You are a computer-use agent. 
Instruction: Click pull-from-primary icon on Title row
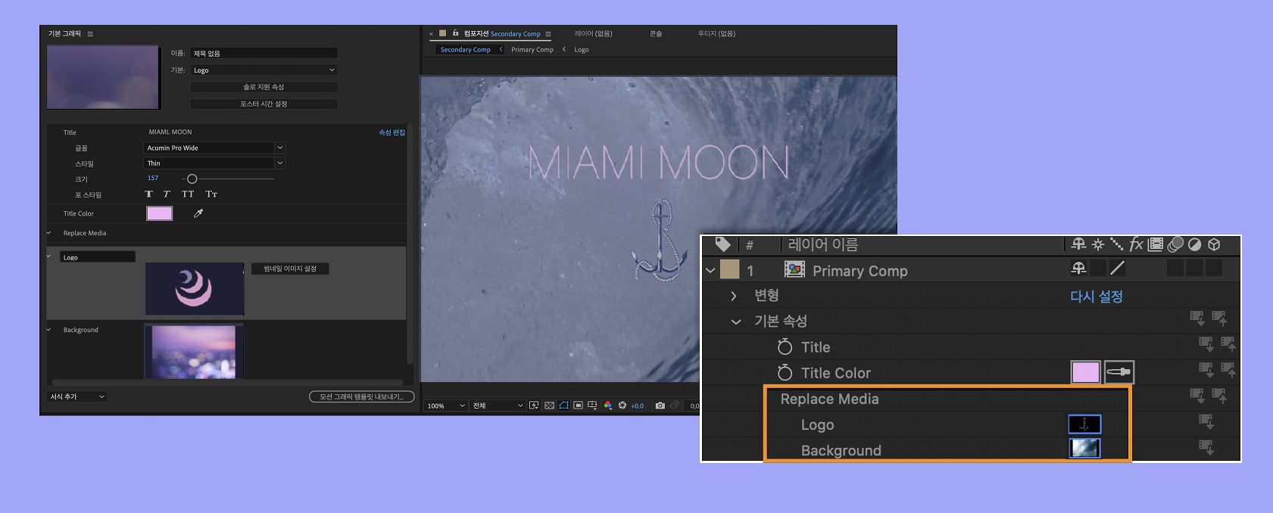(1206, 344)
